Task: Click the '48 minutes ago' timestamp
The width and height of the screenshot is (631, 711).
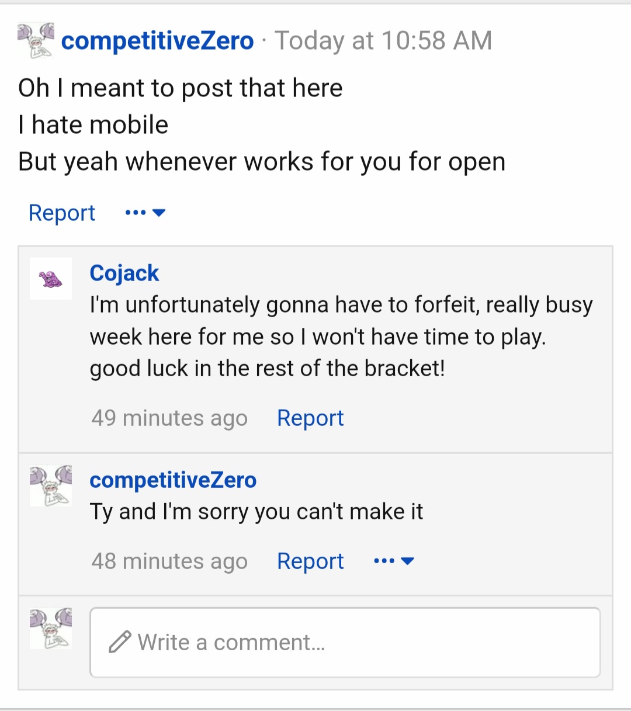Action: pos(169,561)
